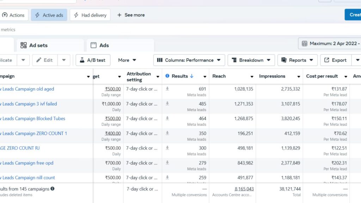Click the info icon next to 145 campaigns

click(x=53, y=189)
